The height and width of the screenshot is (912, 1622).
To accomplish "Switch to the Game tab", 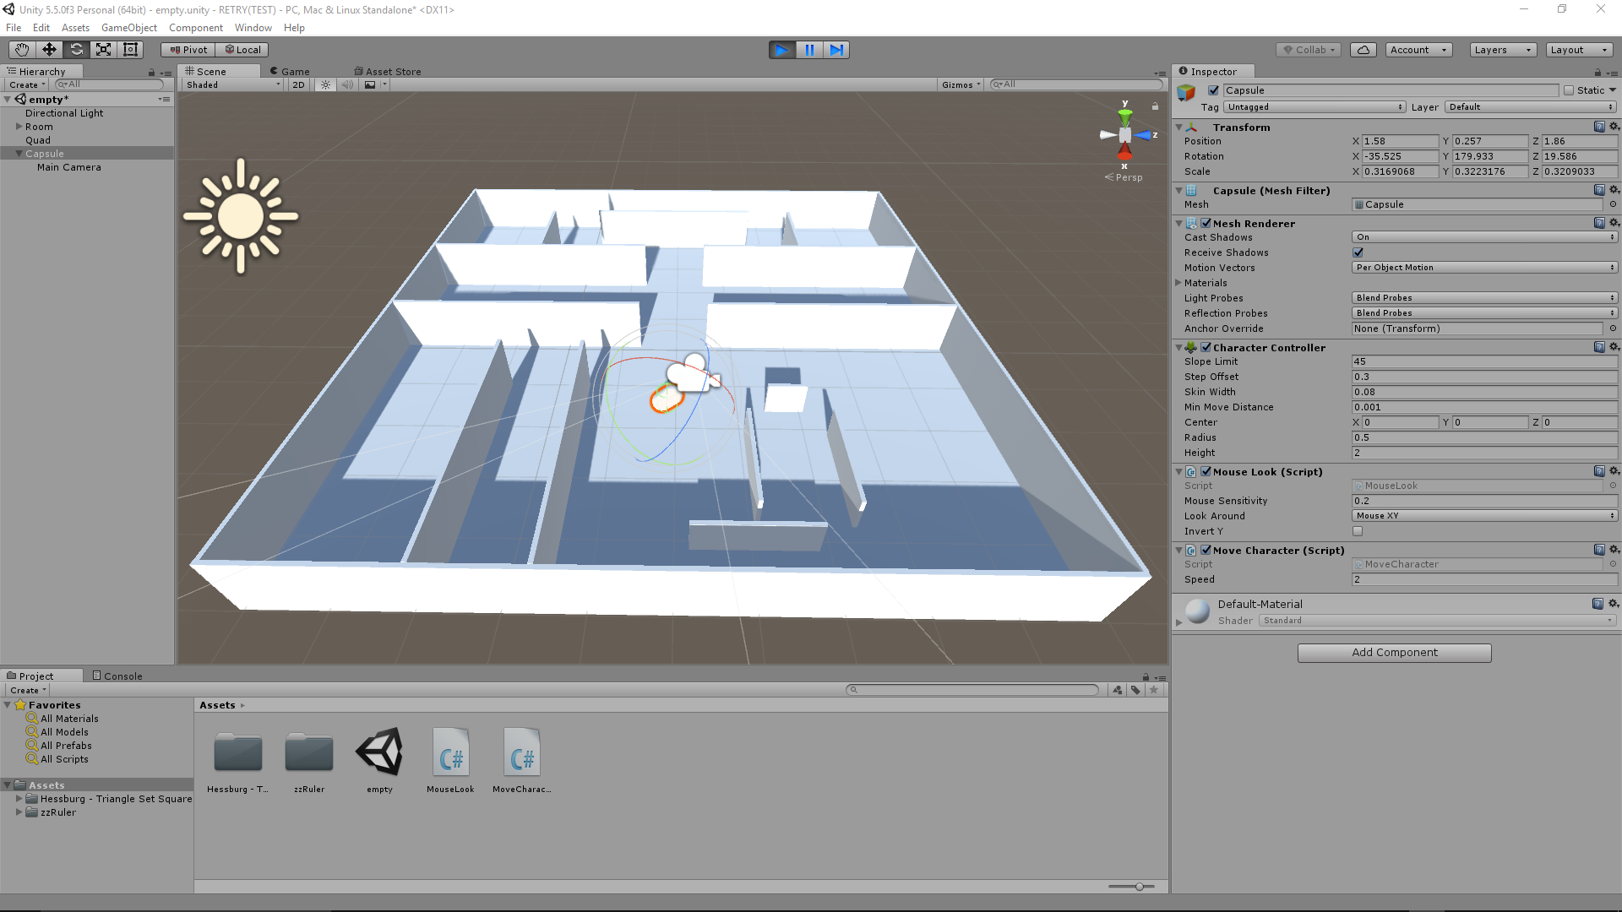I will 290,72.
